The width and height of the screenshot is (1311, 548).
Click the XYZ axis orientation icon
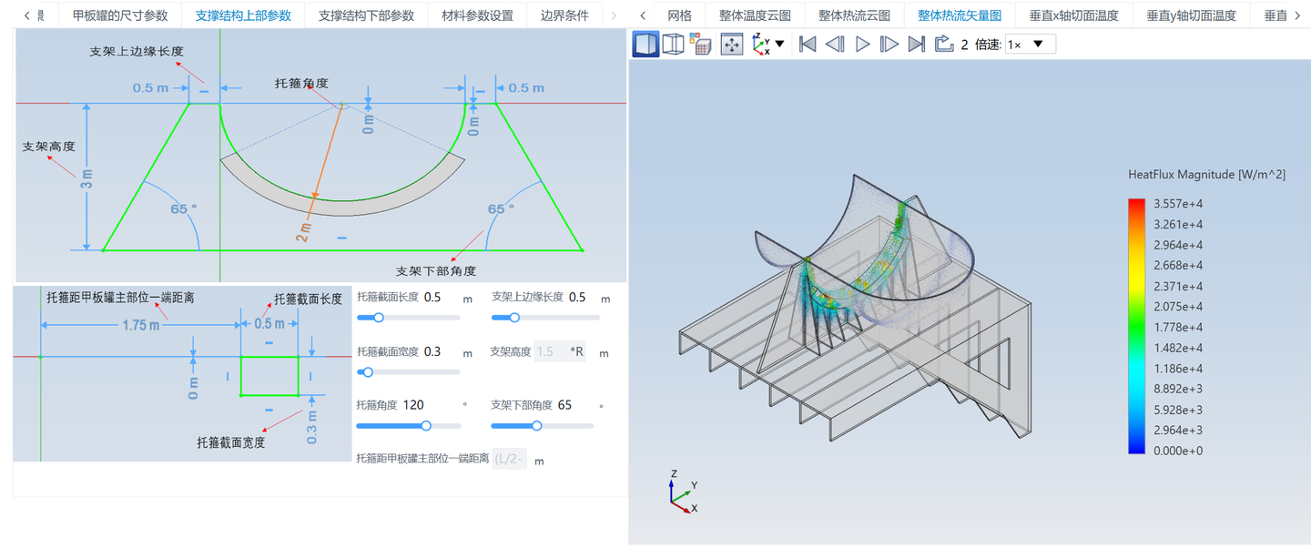coord(761,44)
